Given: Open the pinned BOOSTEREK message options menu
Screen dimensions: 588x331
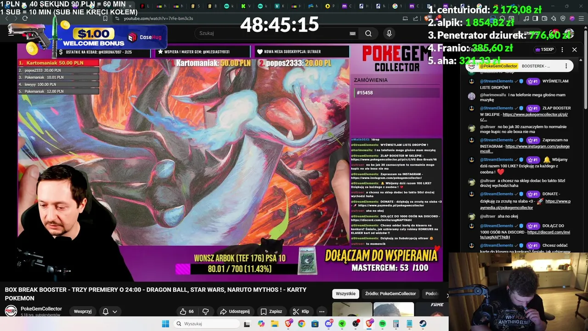Looking at the screenshot, I should pyautogui.click(x=566, y=66).
